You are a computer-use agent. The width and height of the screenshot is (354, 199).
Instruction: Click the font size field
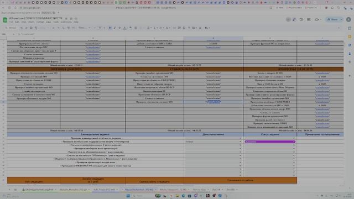pyautogui.click(x=100, y=28)
